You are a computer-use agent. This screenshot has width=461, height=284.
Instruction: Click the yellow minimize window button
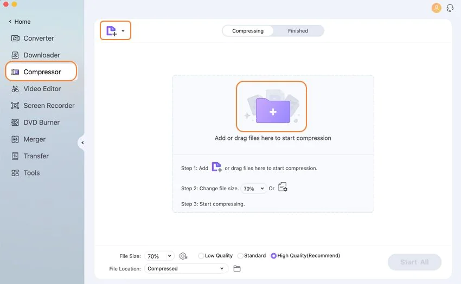pos(14,4)
